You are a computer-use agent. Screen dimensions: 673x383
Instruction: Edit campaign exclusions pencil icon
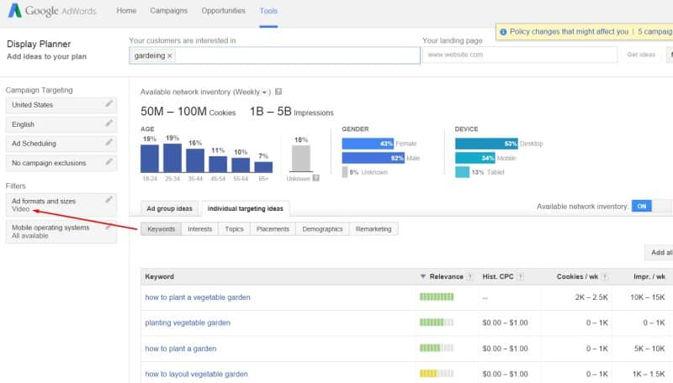coord(109,162)
